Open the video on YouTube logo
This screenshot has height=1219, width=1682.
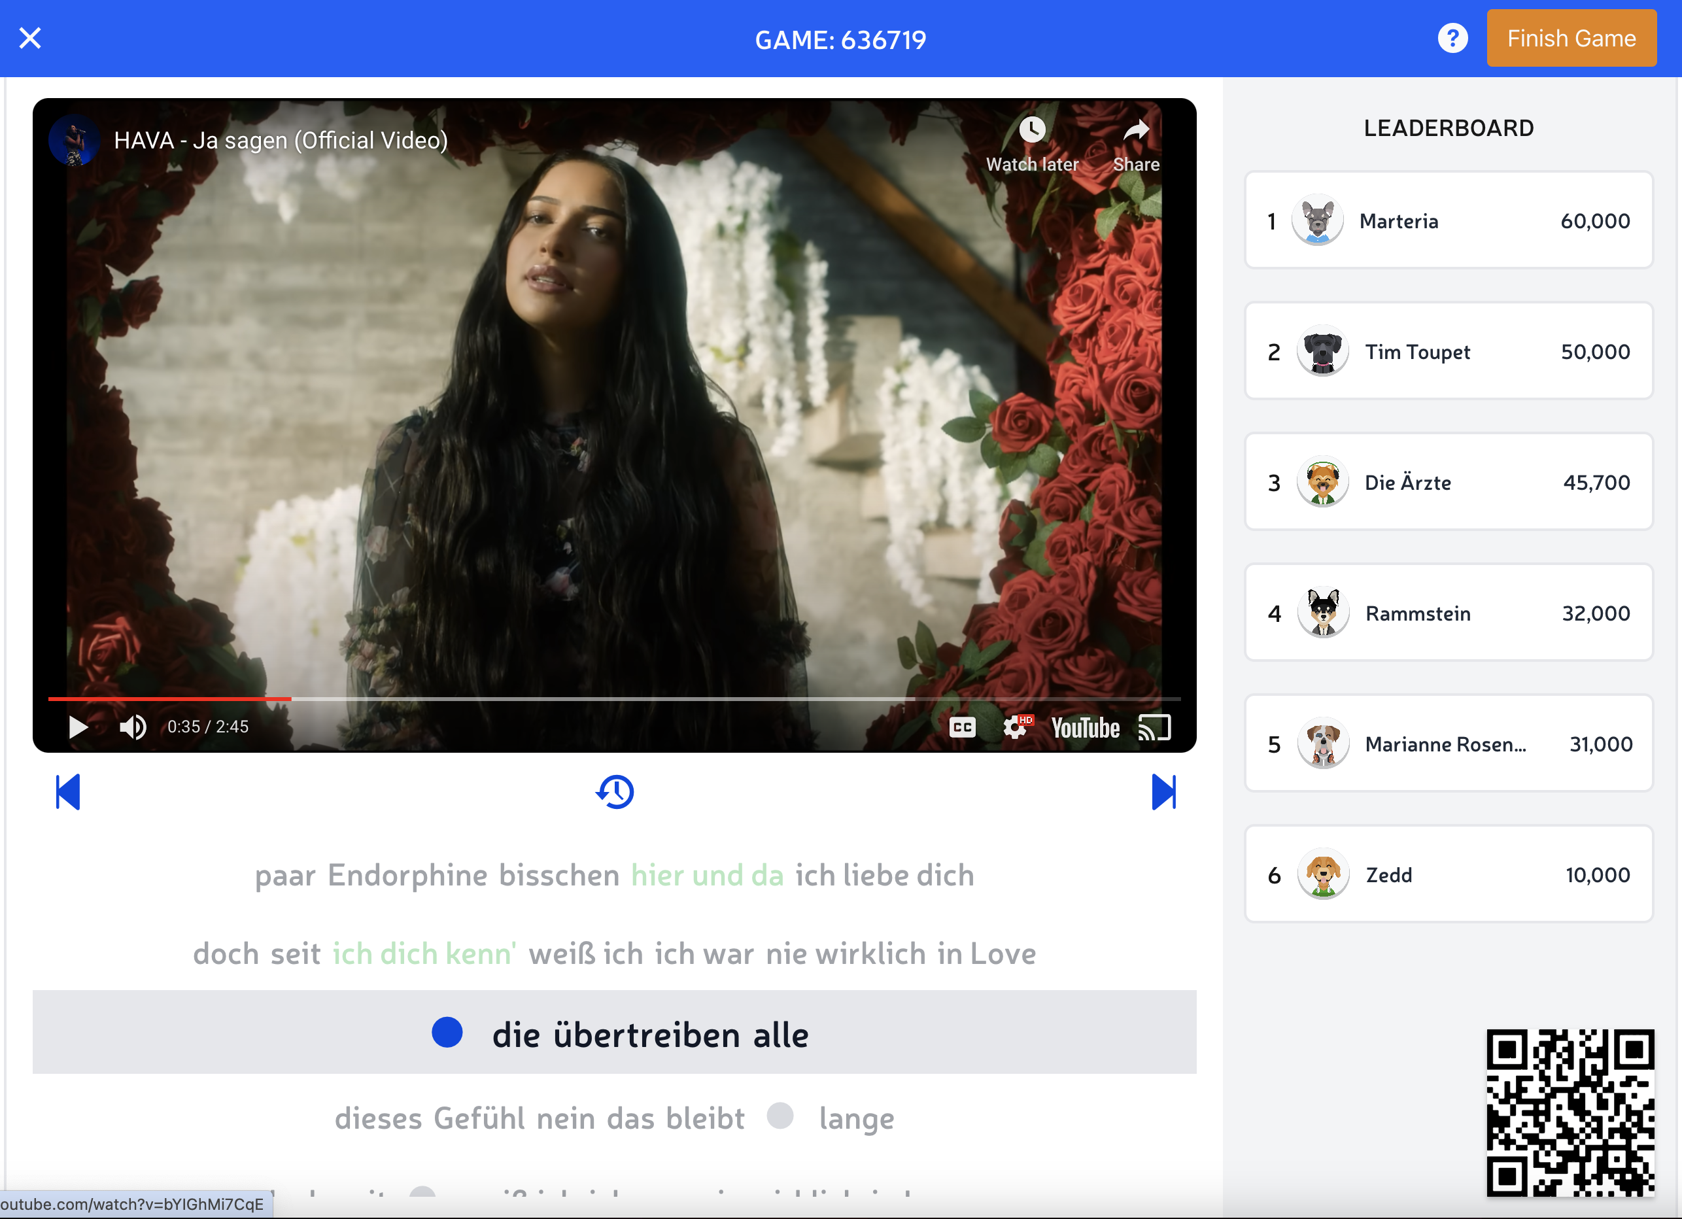[1085, 727]
